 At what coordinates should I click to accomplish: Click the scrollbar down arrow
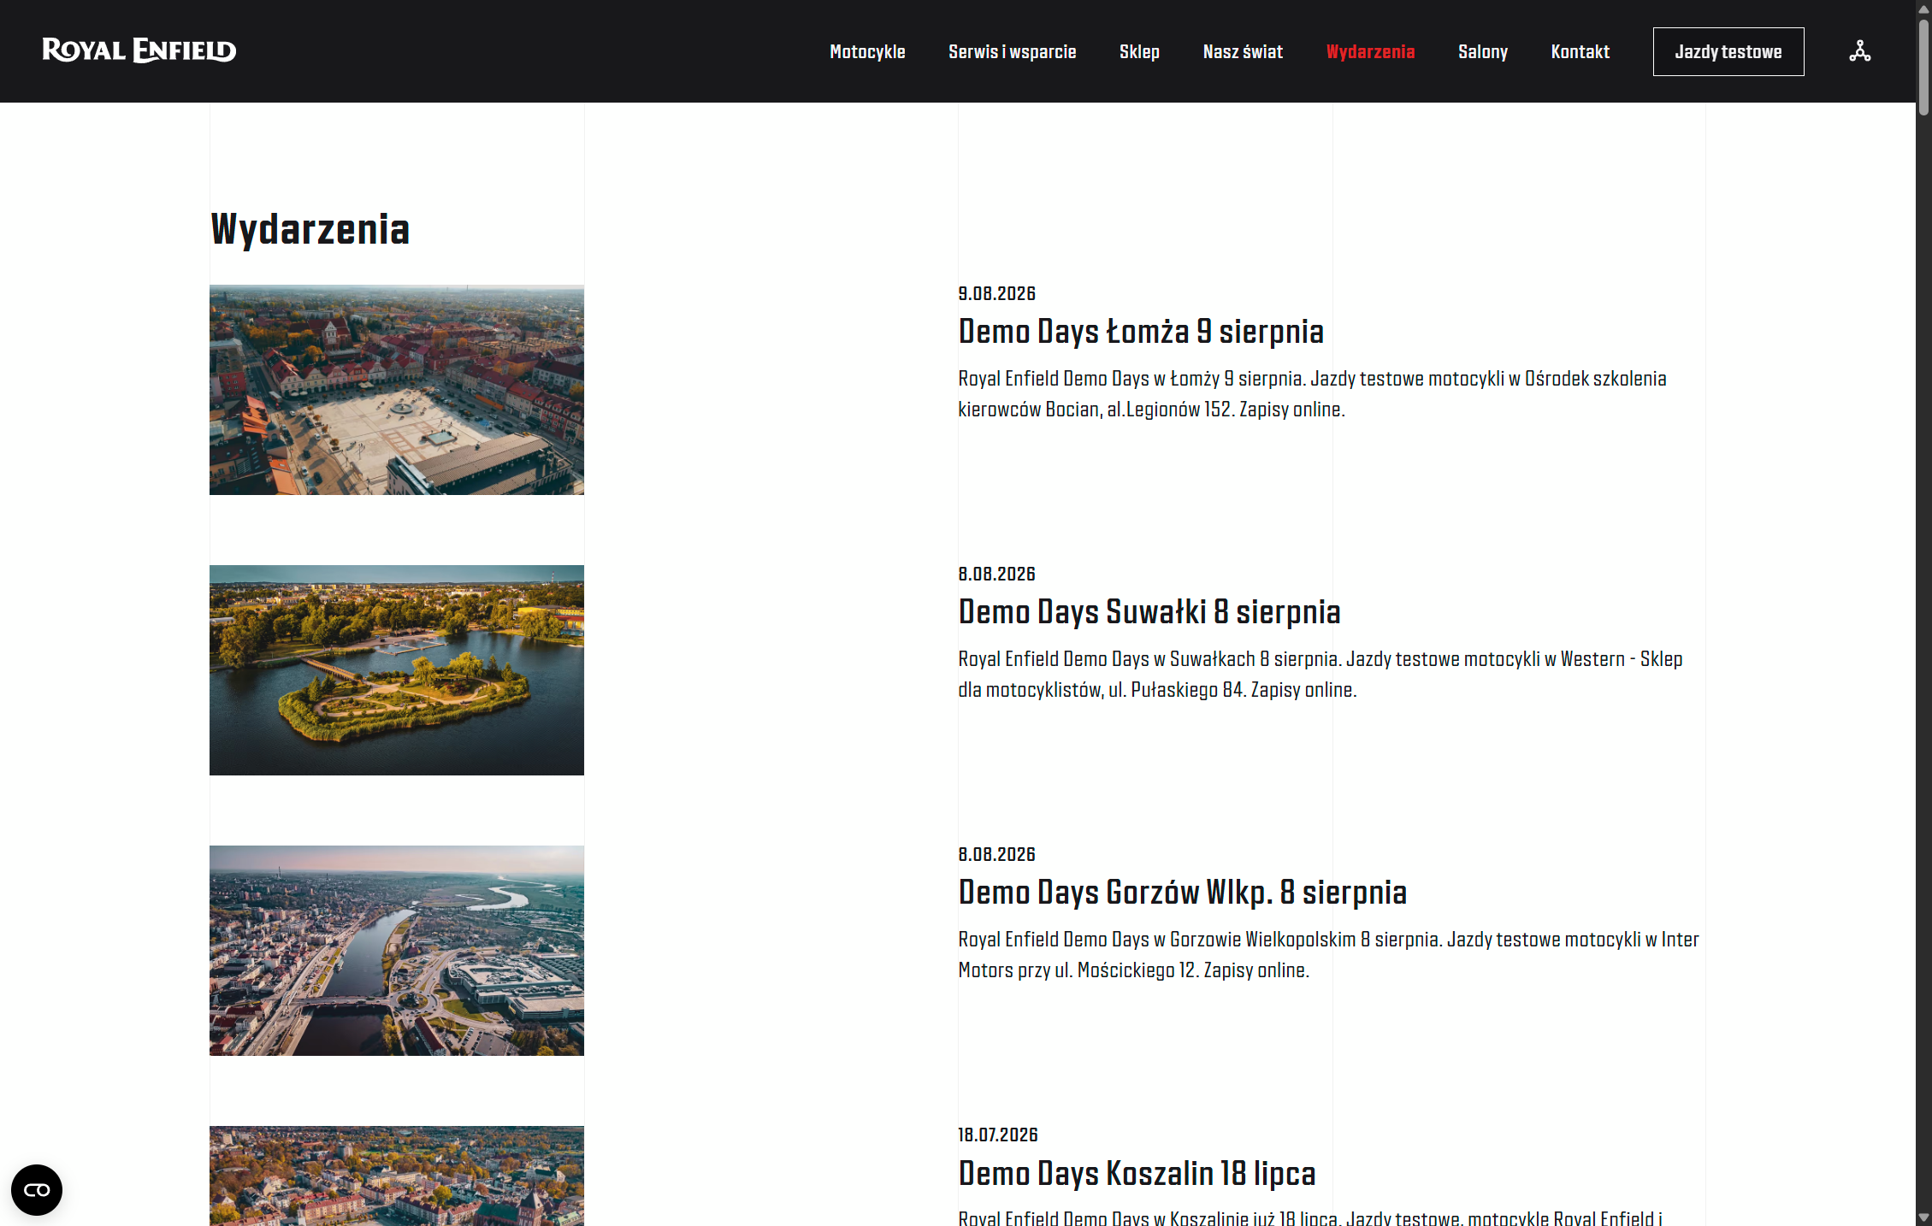tap(1923, 1217)
